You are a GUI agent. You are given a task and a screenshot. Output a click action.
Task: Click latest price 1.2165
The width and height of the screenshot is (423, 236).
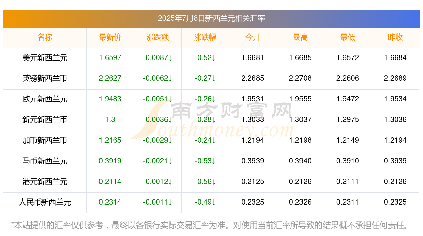pyautogui.click(x=110, y=140)
